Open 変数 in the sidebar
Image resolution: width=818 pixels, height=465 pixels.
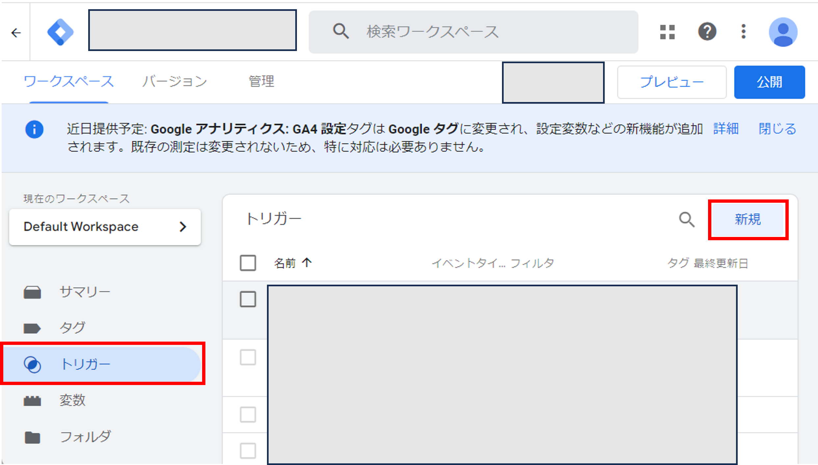(72, 400)
